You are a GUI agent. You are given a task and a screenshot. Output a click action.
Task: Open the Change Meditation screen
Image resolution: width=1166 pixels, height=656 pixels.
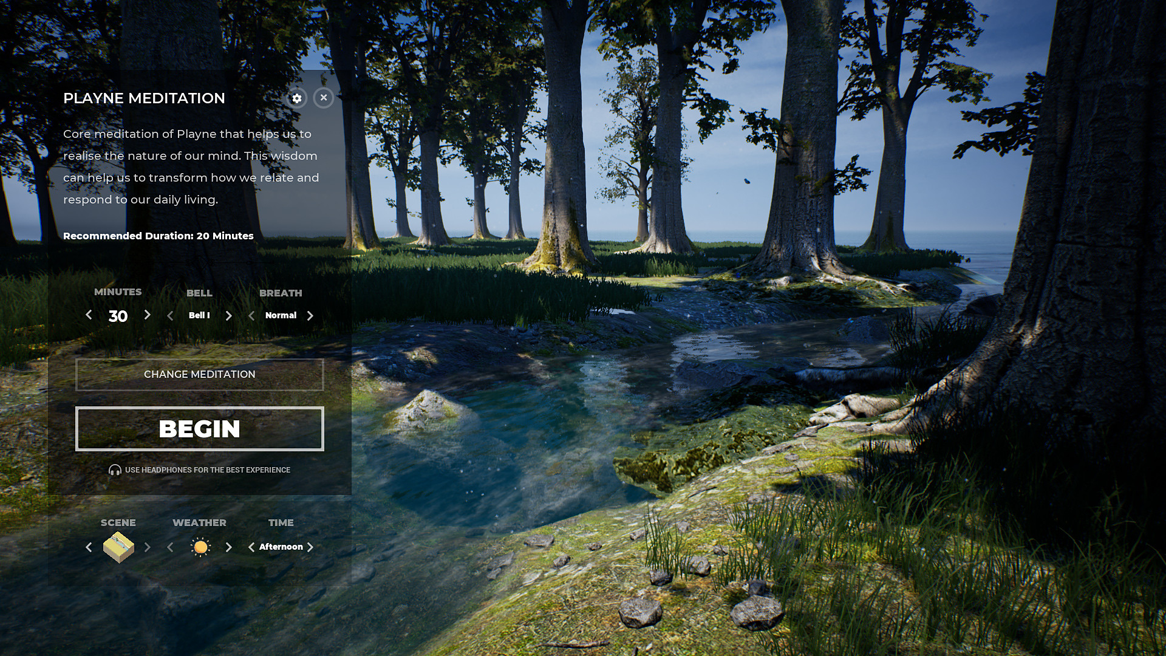(x=199, y=375)
